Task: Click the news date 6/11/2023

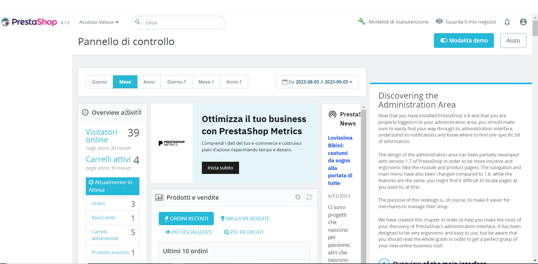Action: click(x=339, y=196)
